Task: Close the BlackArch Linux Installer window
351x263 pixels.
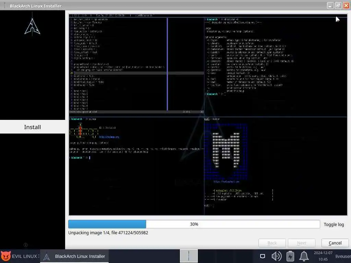Action: [x=346, y=5]
